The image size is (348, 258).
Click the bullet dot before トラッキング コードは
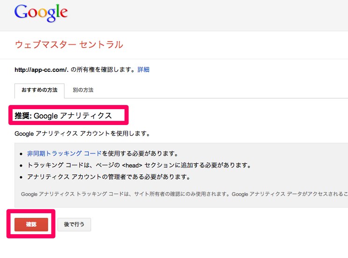(21, 166)
